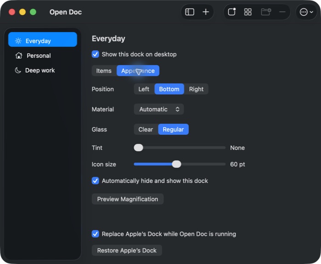This screenshot has height=264, width=321.
Task: Click the house icon beside Personal
Action: tap(19, 55)
